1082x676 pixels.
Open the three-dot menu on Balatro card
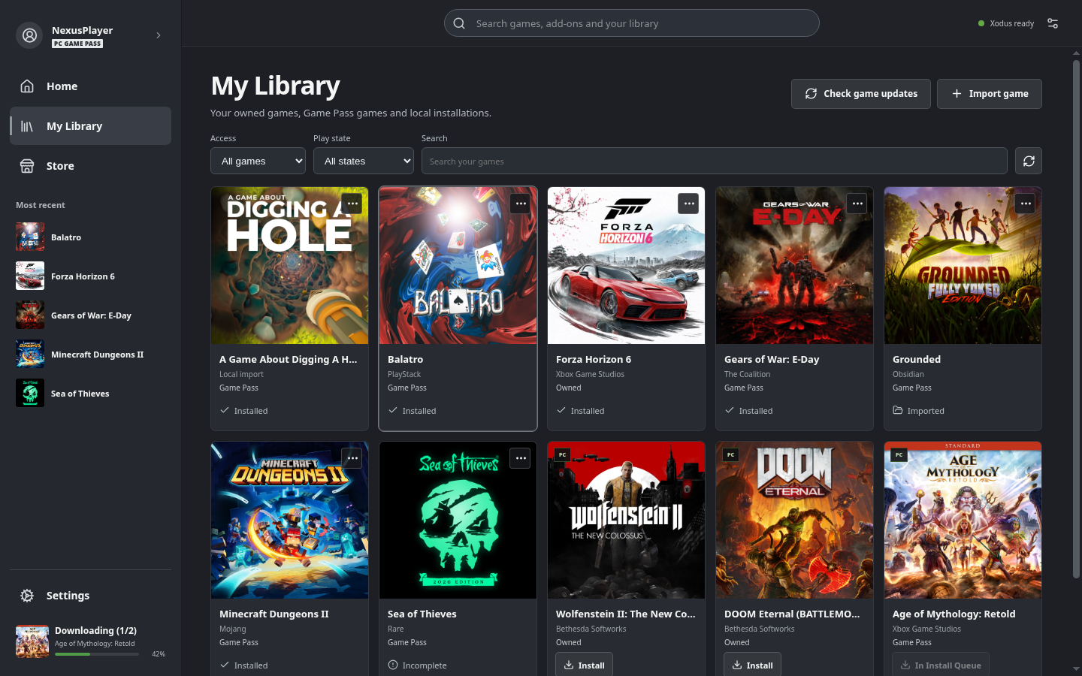pyautogui.click(x=521, y=204)
